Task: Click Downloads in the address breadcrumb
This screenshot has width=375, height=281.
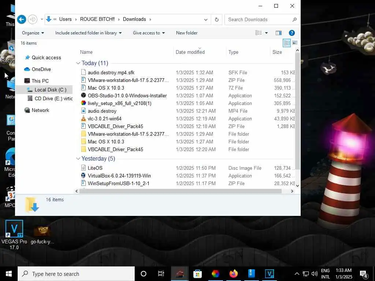Action: click(134, 19)
